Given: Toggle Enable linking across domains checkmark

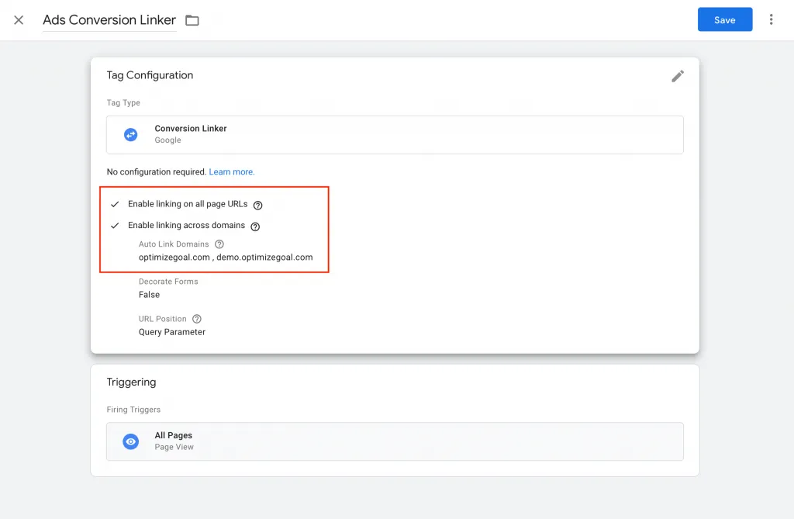Looking at the screenshot, I should (x=115, y=226).
